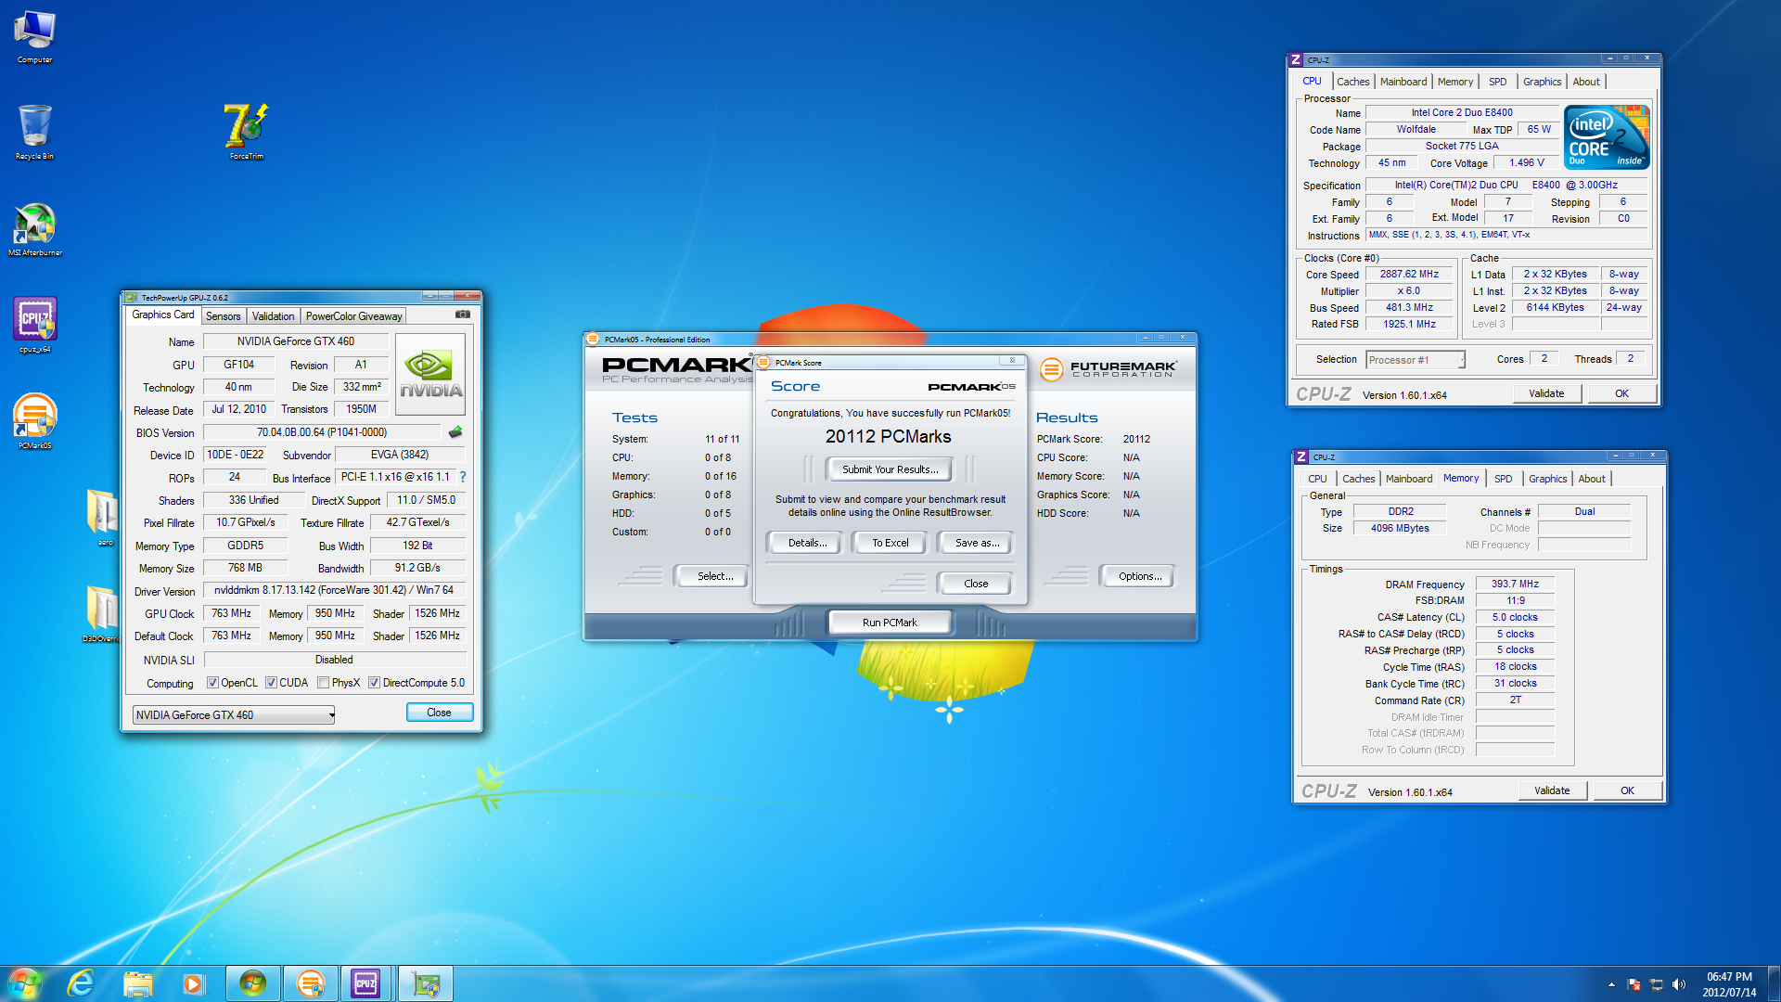
Task: Click OK in the top CPU-Z window
Action: (1621, 393)
